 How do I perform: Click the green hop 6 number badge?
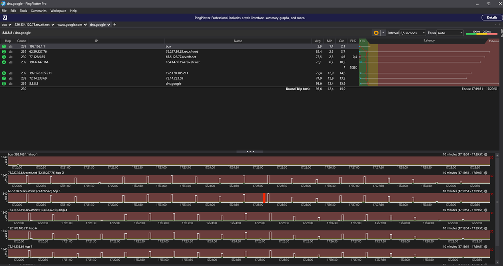point(4,73)
